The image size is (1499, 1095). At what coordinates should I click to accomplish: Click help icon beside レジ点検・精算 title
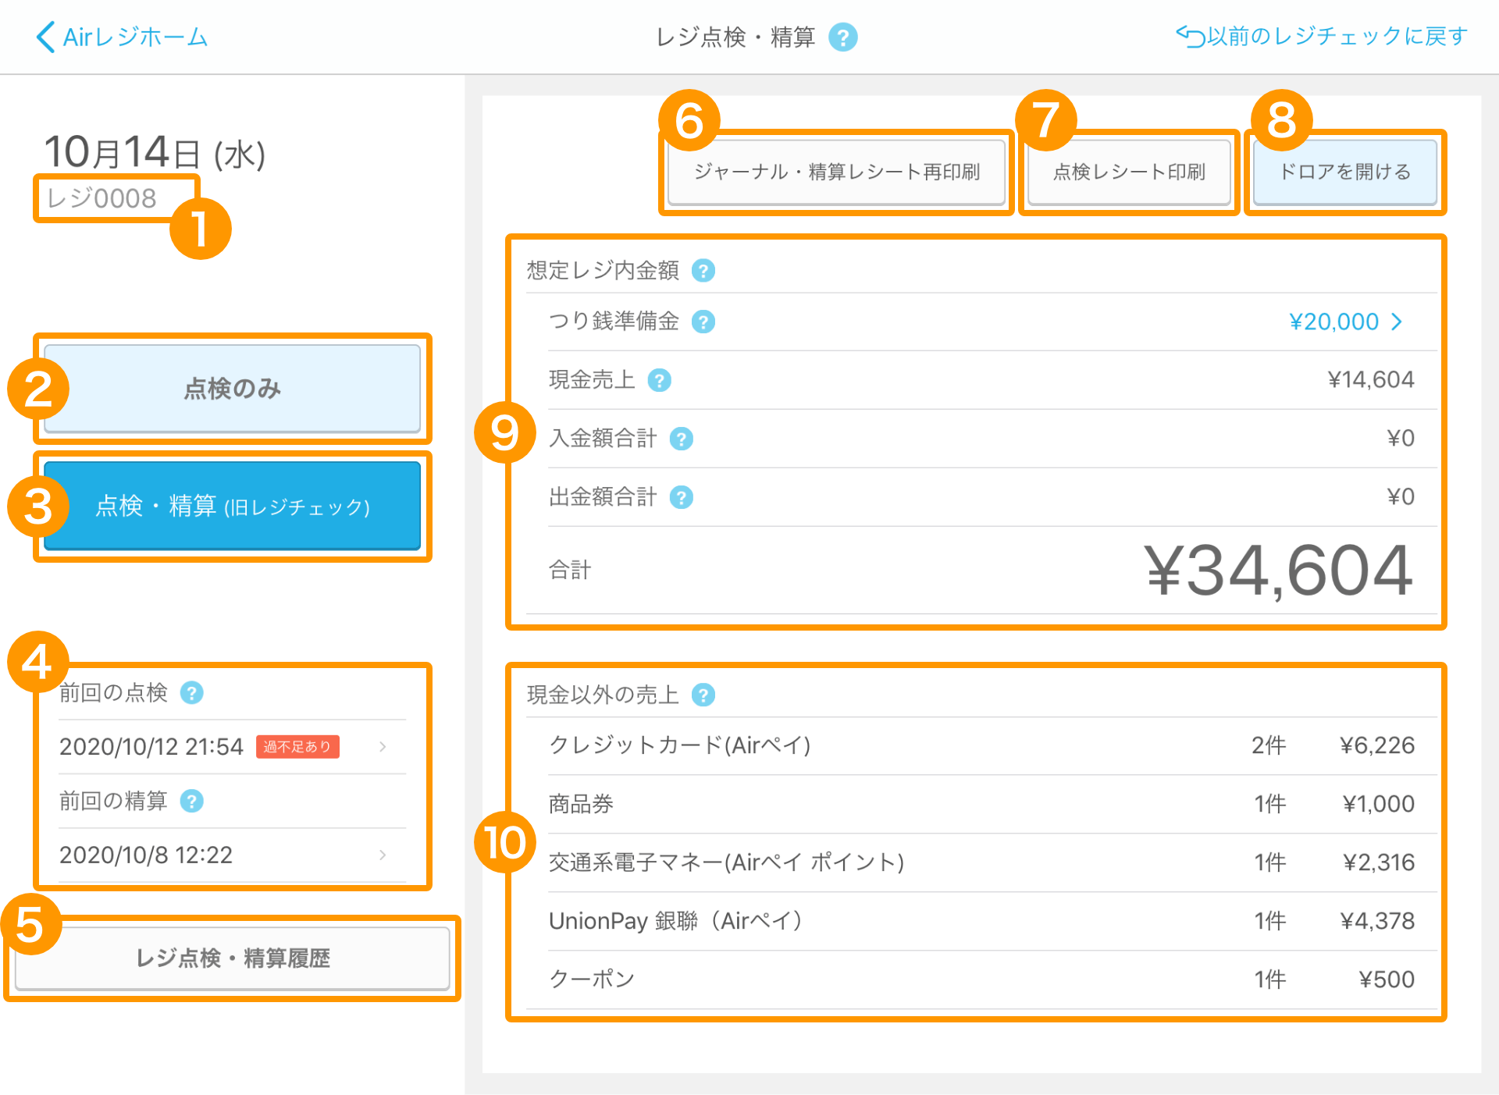point(842,37)
